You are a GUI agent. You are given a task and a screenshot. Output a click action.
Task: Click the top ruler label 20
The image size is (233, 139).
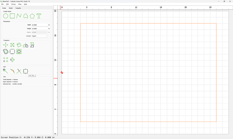(x=185, y=7)
